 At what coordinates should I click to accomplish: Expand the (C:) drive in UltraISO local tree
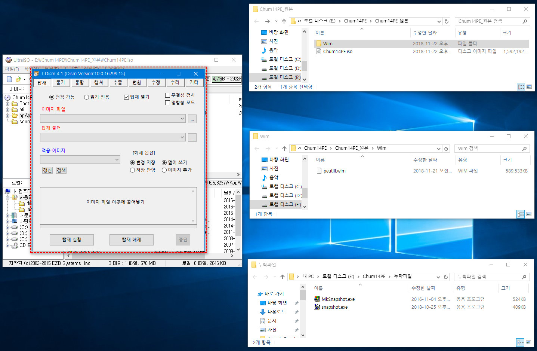(7, 227)
